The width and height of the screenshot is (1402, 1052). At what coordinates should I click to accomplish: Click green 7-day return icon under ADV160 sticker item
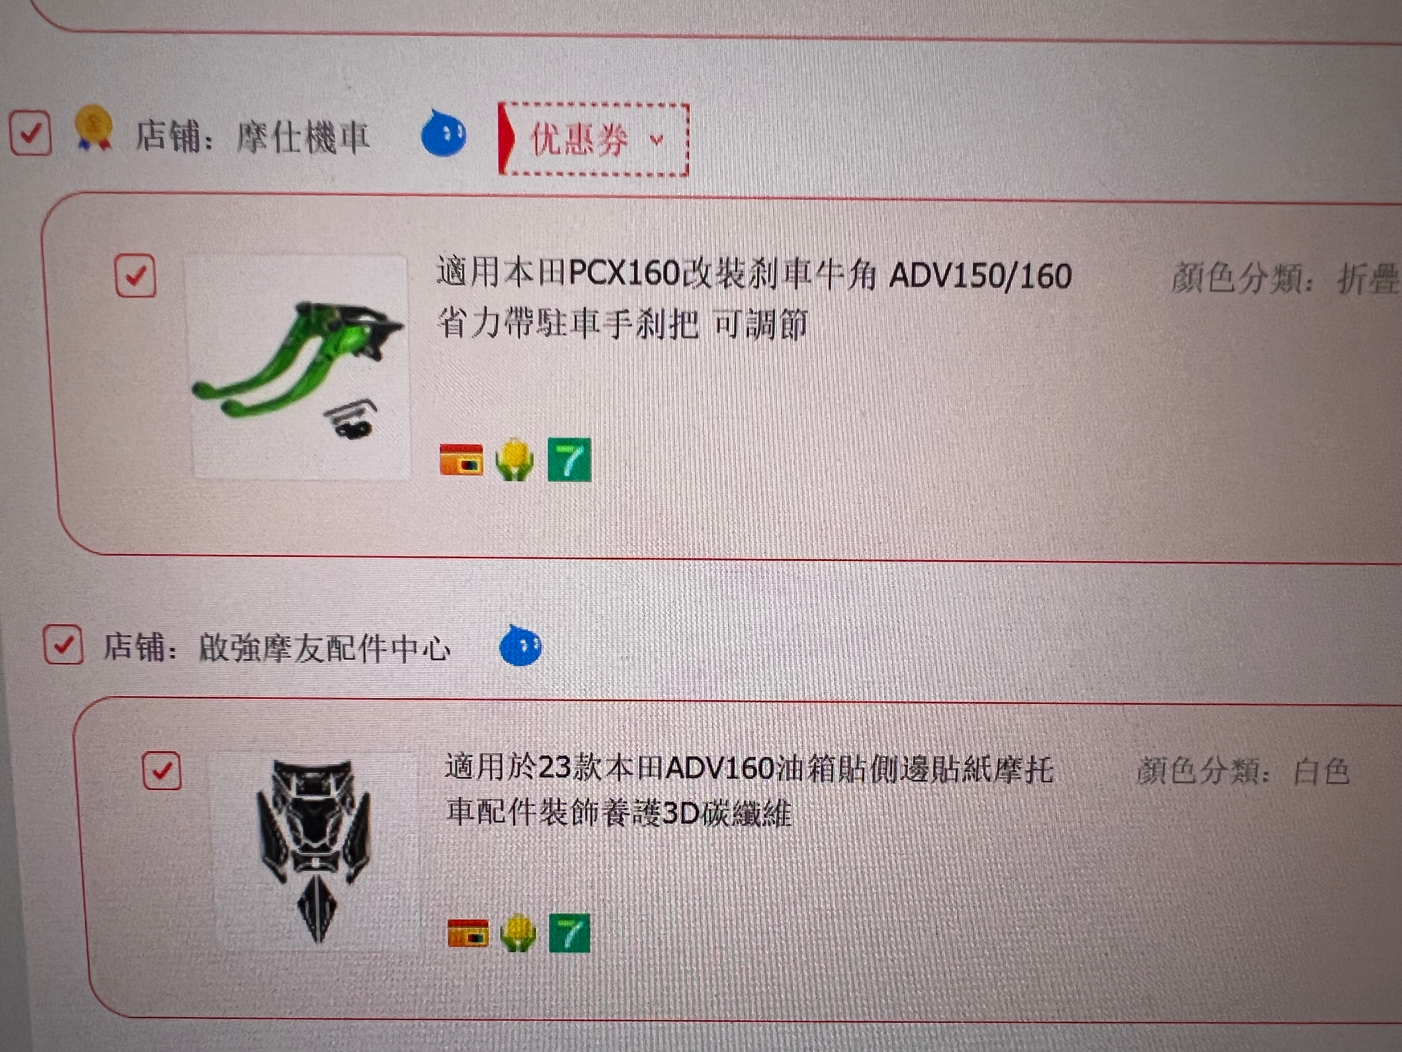[569, 933]
